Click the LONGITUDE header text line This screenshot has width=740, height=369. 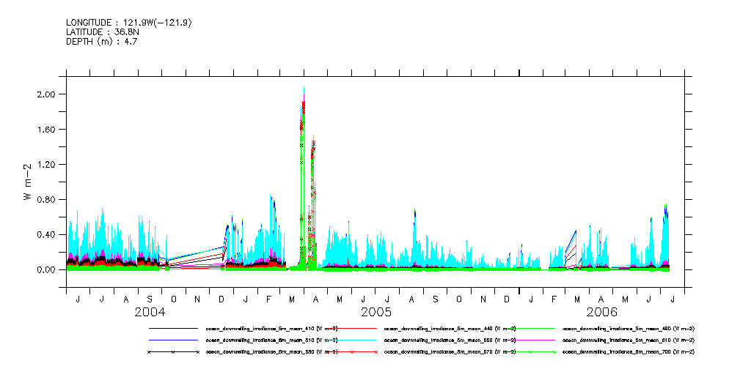click(129, 23)
